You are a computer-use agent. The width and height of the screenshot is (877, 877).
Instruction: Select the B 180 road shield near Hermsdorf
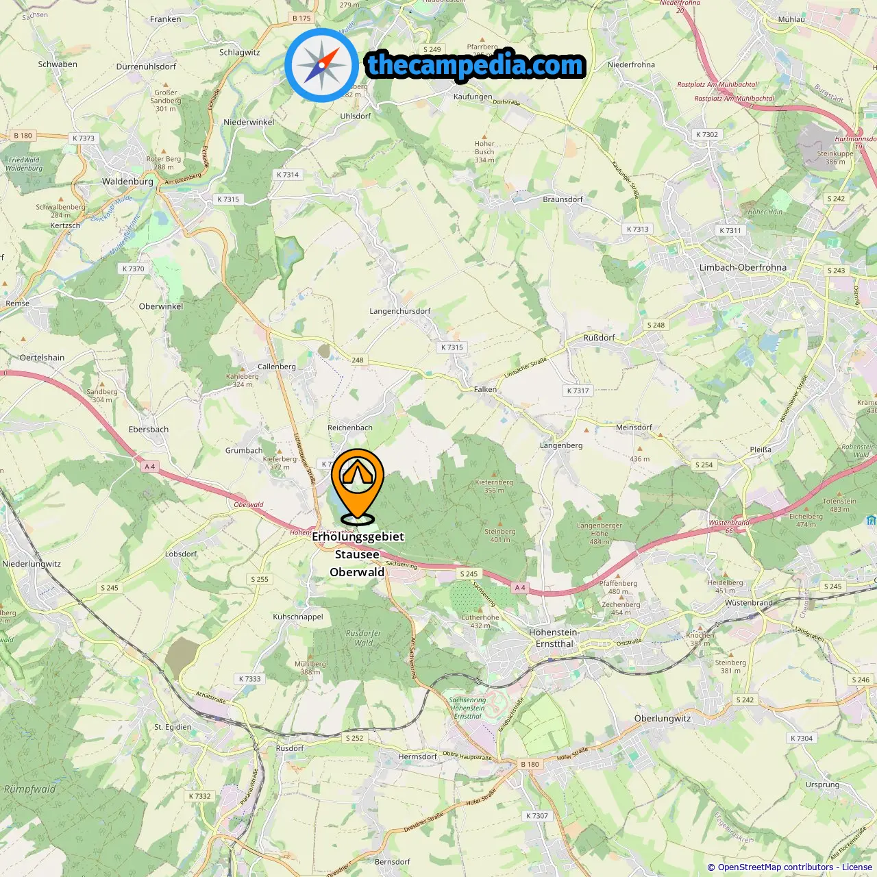click(x=530, y=764)
